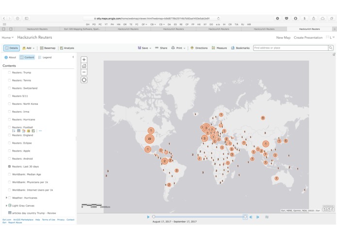Open the Print dropdown
The width and height of the screenshot is (337, 240).
pyautogui.click(x=178, y=48)
